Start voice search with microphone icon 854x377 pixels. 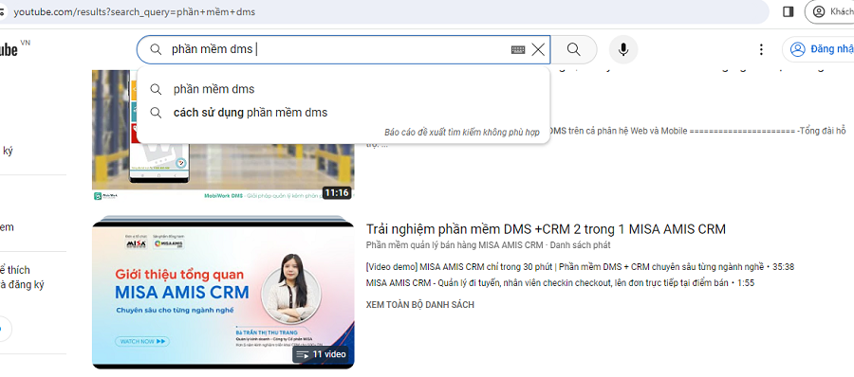click(x=623, y=49)
